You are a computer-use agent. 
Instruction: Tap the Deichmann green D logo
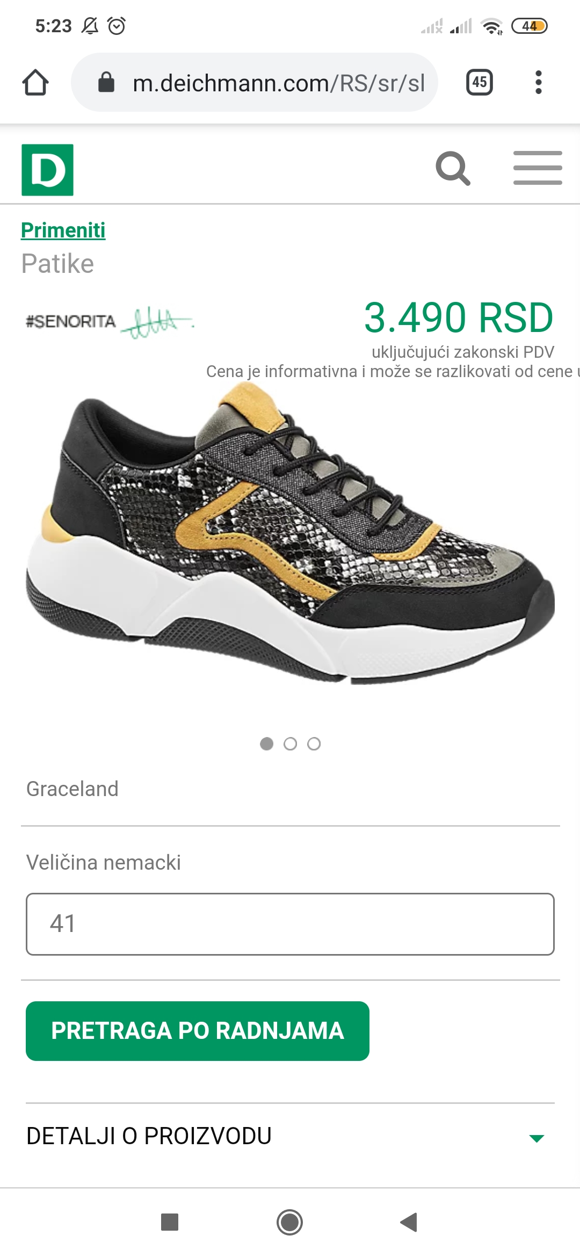point(47,170)
